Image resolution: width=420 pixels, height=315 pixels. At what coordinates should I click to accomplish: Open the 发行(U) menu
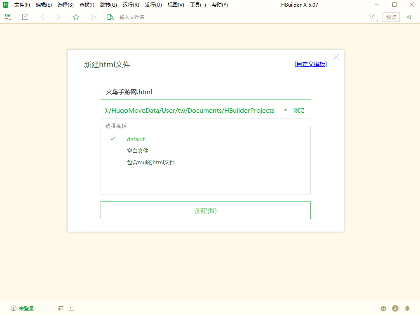pyautogui.click(x=153, y=5)
